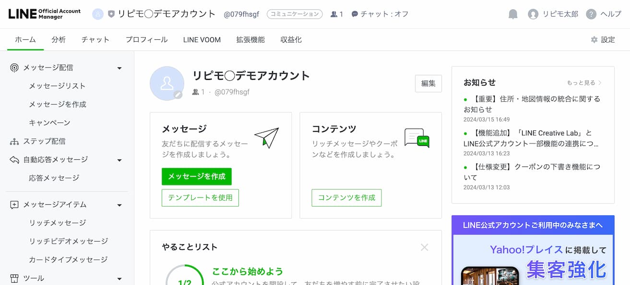
Task: Open ステップ配信 in the sidebar
Action: click(44, 142)
